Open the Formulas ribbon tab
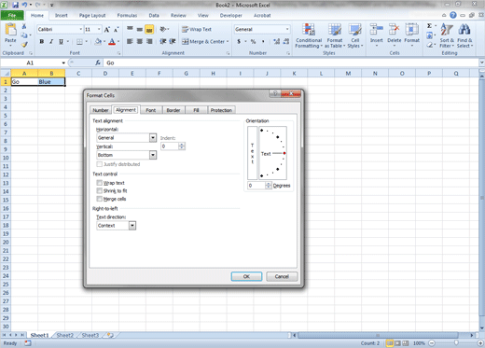This screenshot has width=485, height=348. [x=127, y=15]
